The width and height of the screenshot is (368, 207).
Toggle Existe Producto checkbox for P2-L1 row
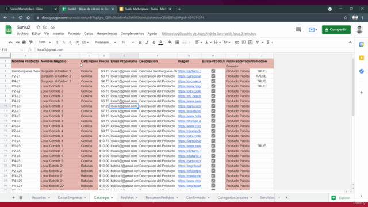point(213,76)
